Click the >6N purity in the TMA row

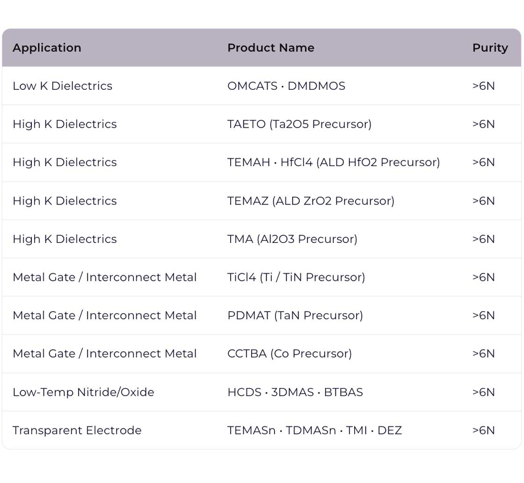click(x=483, y=239)
